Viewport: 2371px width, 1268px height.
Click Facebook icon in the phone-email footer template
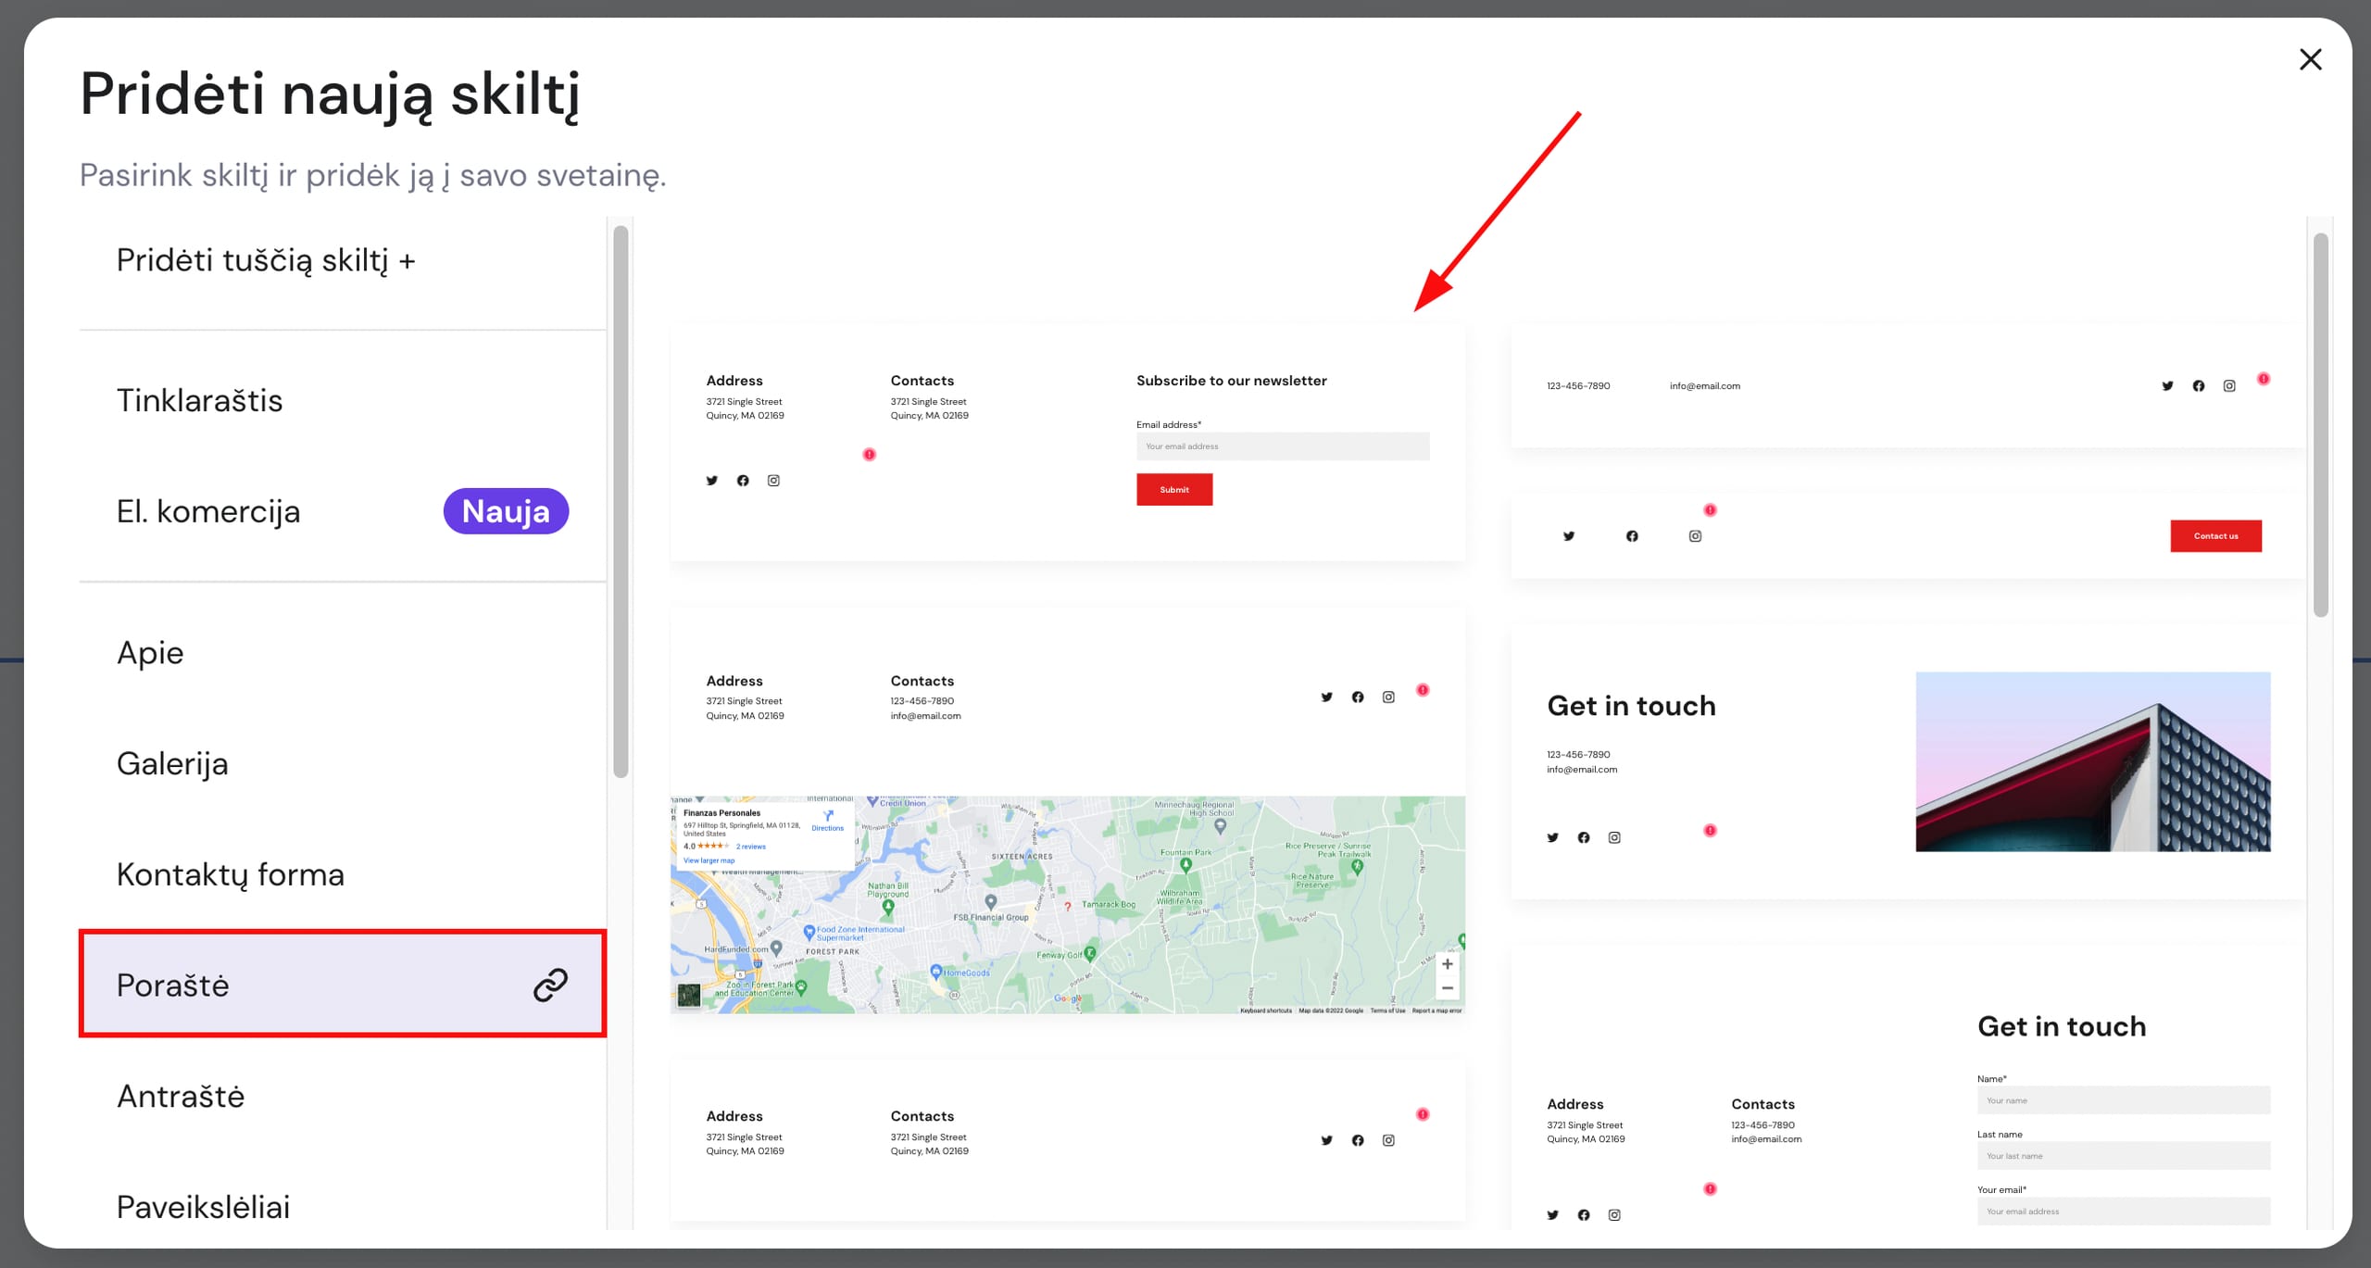coord(2198,386)
